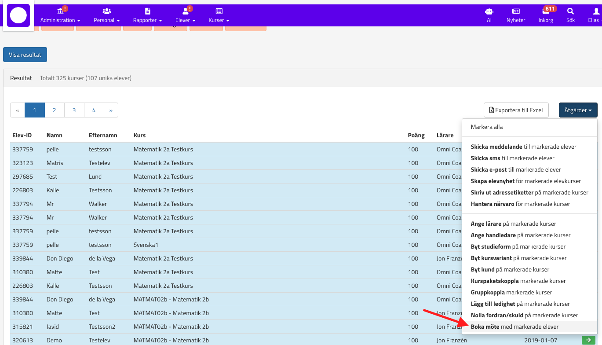Open the Elias user profile icon
Screen dimensions: 602x345
(x=596, y=12)
